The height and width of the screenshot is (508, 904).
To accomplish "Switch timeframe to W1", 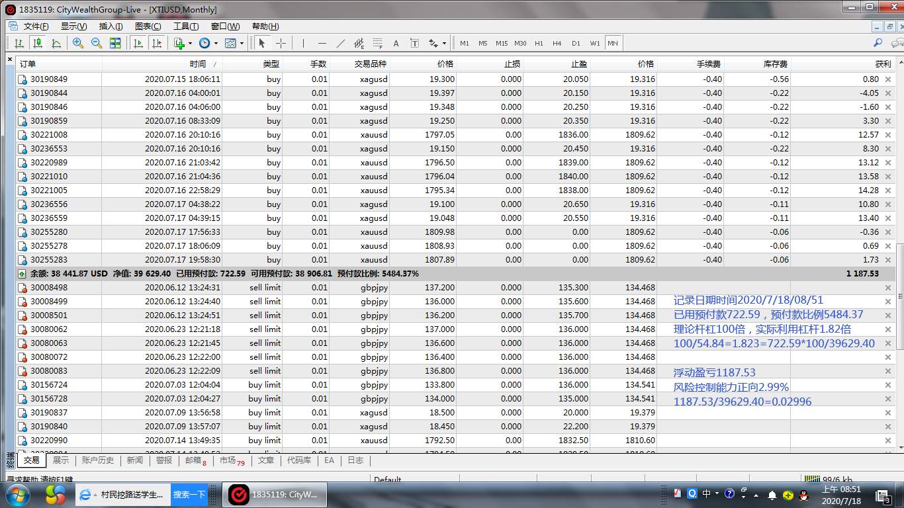I will [x=595, y=43].
